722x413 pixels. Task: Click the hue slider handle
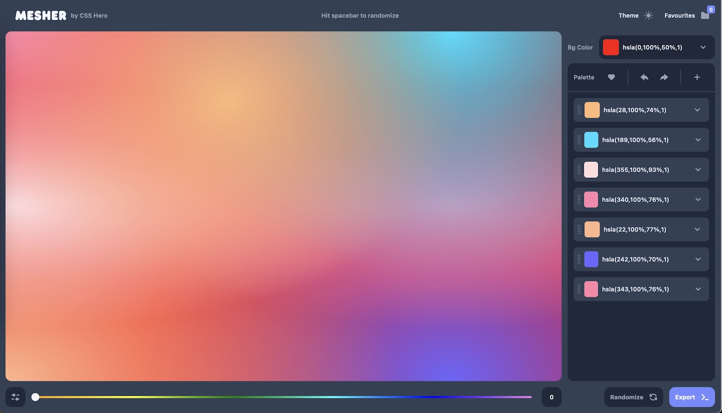tap(35, 397)
